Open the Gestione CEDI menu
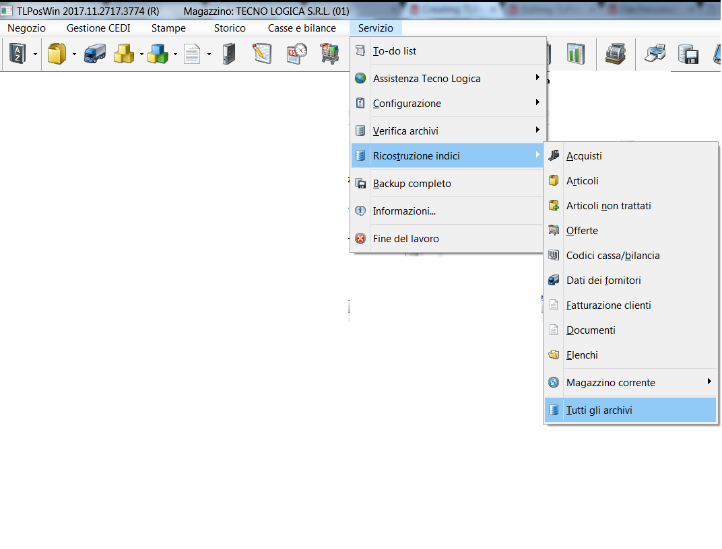Image resolution: width=722 pixels, height=549 pixels. pyautogui.click(x=98, y=28)
